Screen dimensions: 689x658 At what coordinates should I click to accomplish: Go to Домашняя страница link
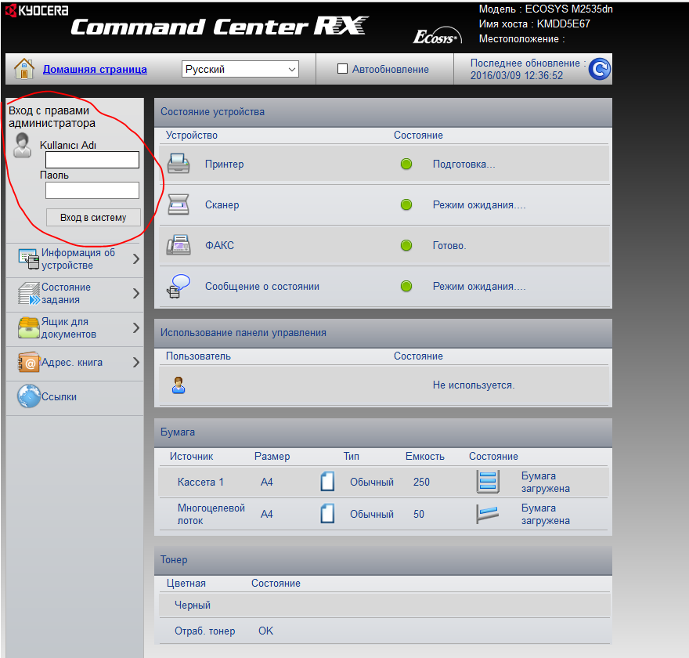point(95,69)
